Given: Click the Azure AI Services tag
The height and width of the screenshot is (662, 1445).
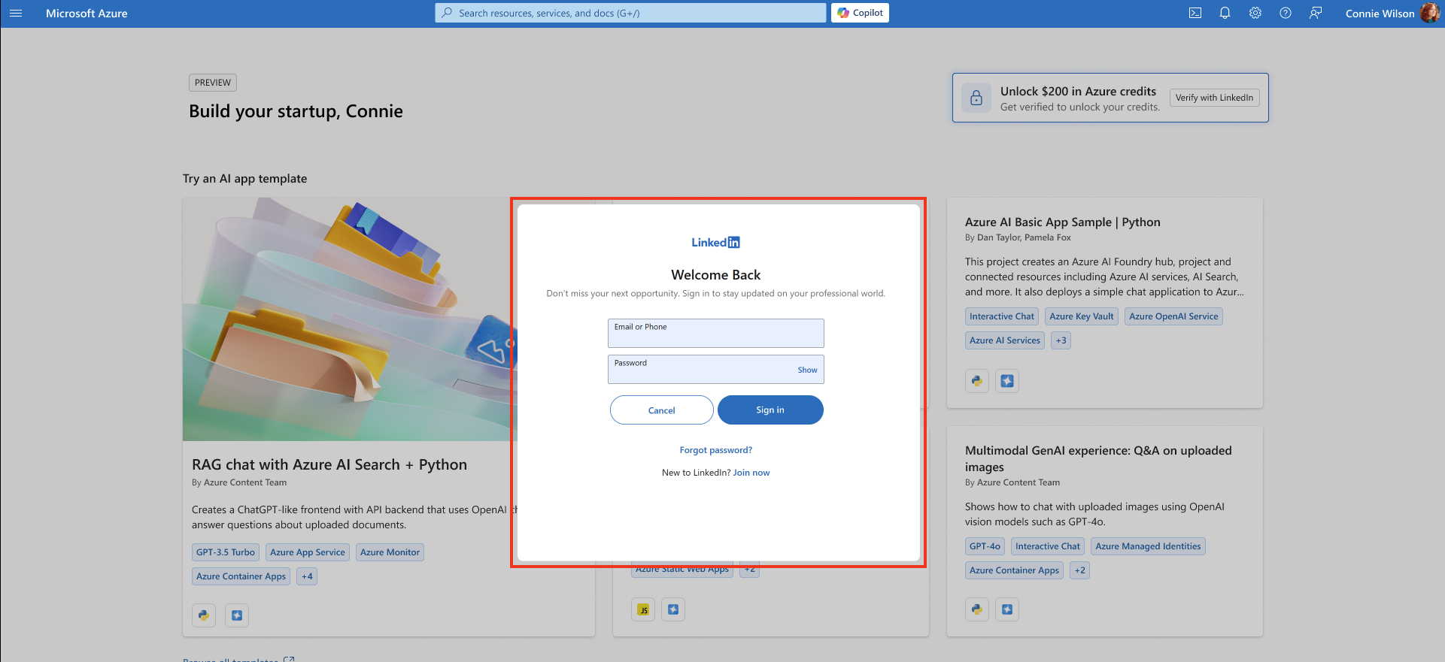Looking at the screenshot, I should point(1005,340).
